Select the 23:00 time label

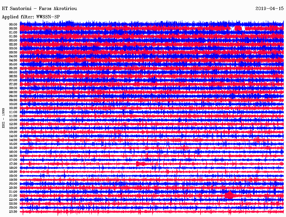[13, 208]
